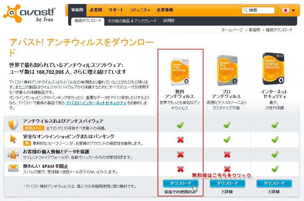Click the avast! Pro Antivirus box image
The image size is (304, 201).
tap(228, 70)
